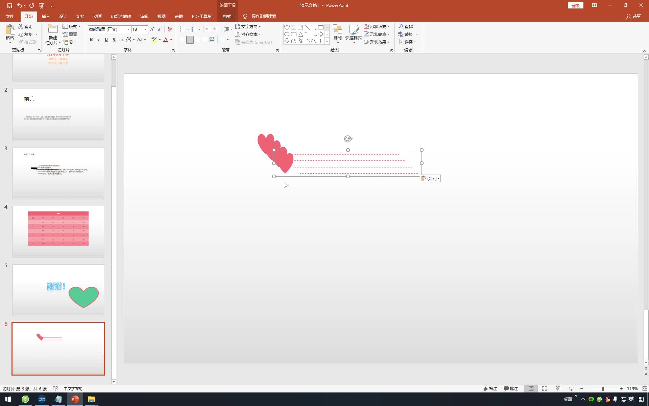Image resolution: width=649 pixels, height=406 pixels.
Task: Select the oval shape in shapes gallery
Action: click(x=287, y=34)
